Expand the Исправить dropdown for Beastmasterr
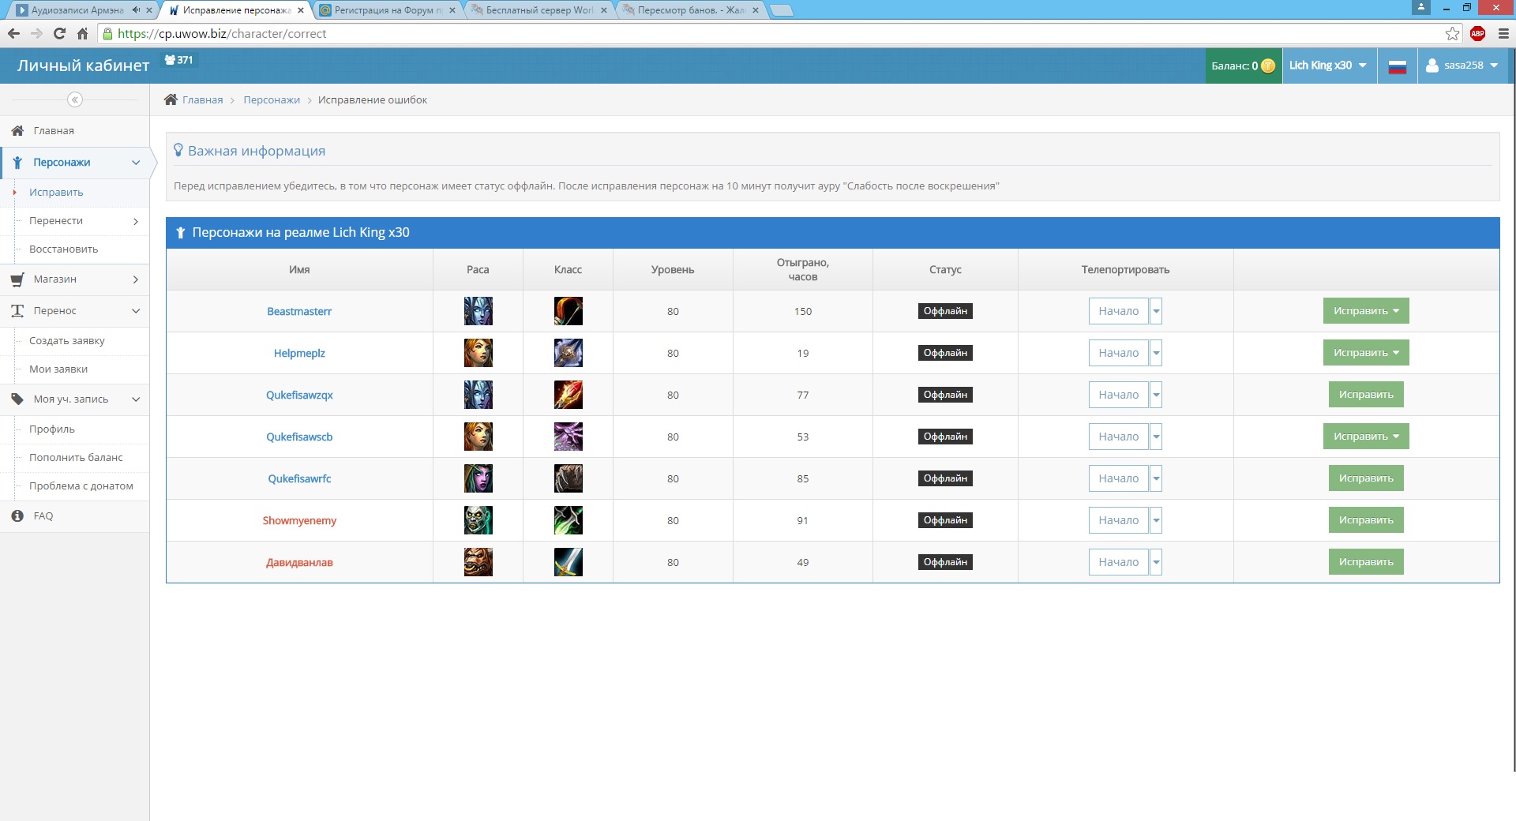Viewport: 1516px width, 821px height. tap(1366, 311)
